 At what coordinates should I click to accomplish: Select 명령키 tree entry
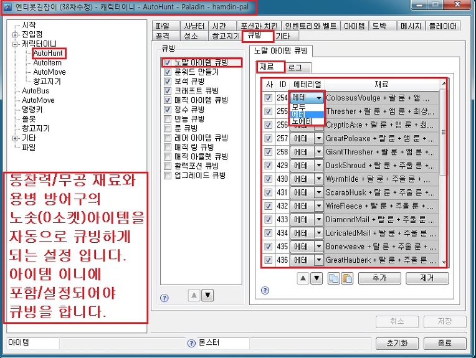tap(32, 110)
